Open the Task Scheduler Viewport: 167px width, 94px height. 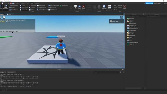pos(41,8)
